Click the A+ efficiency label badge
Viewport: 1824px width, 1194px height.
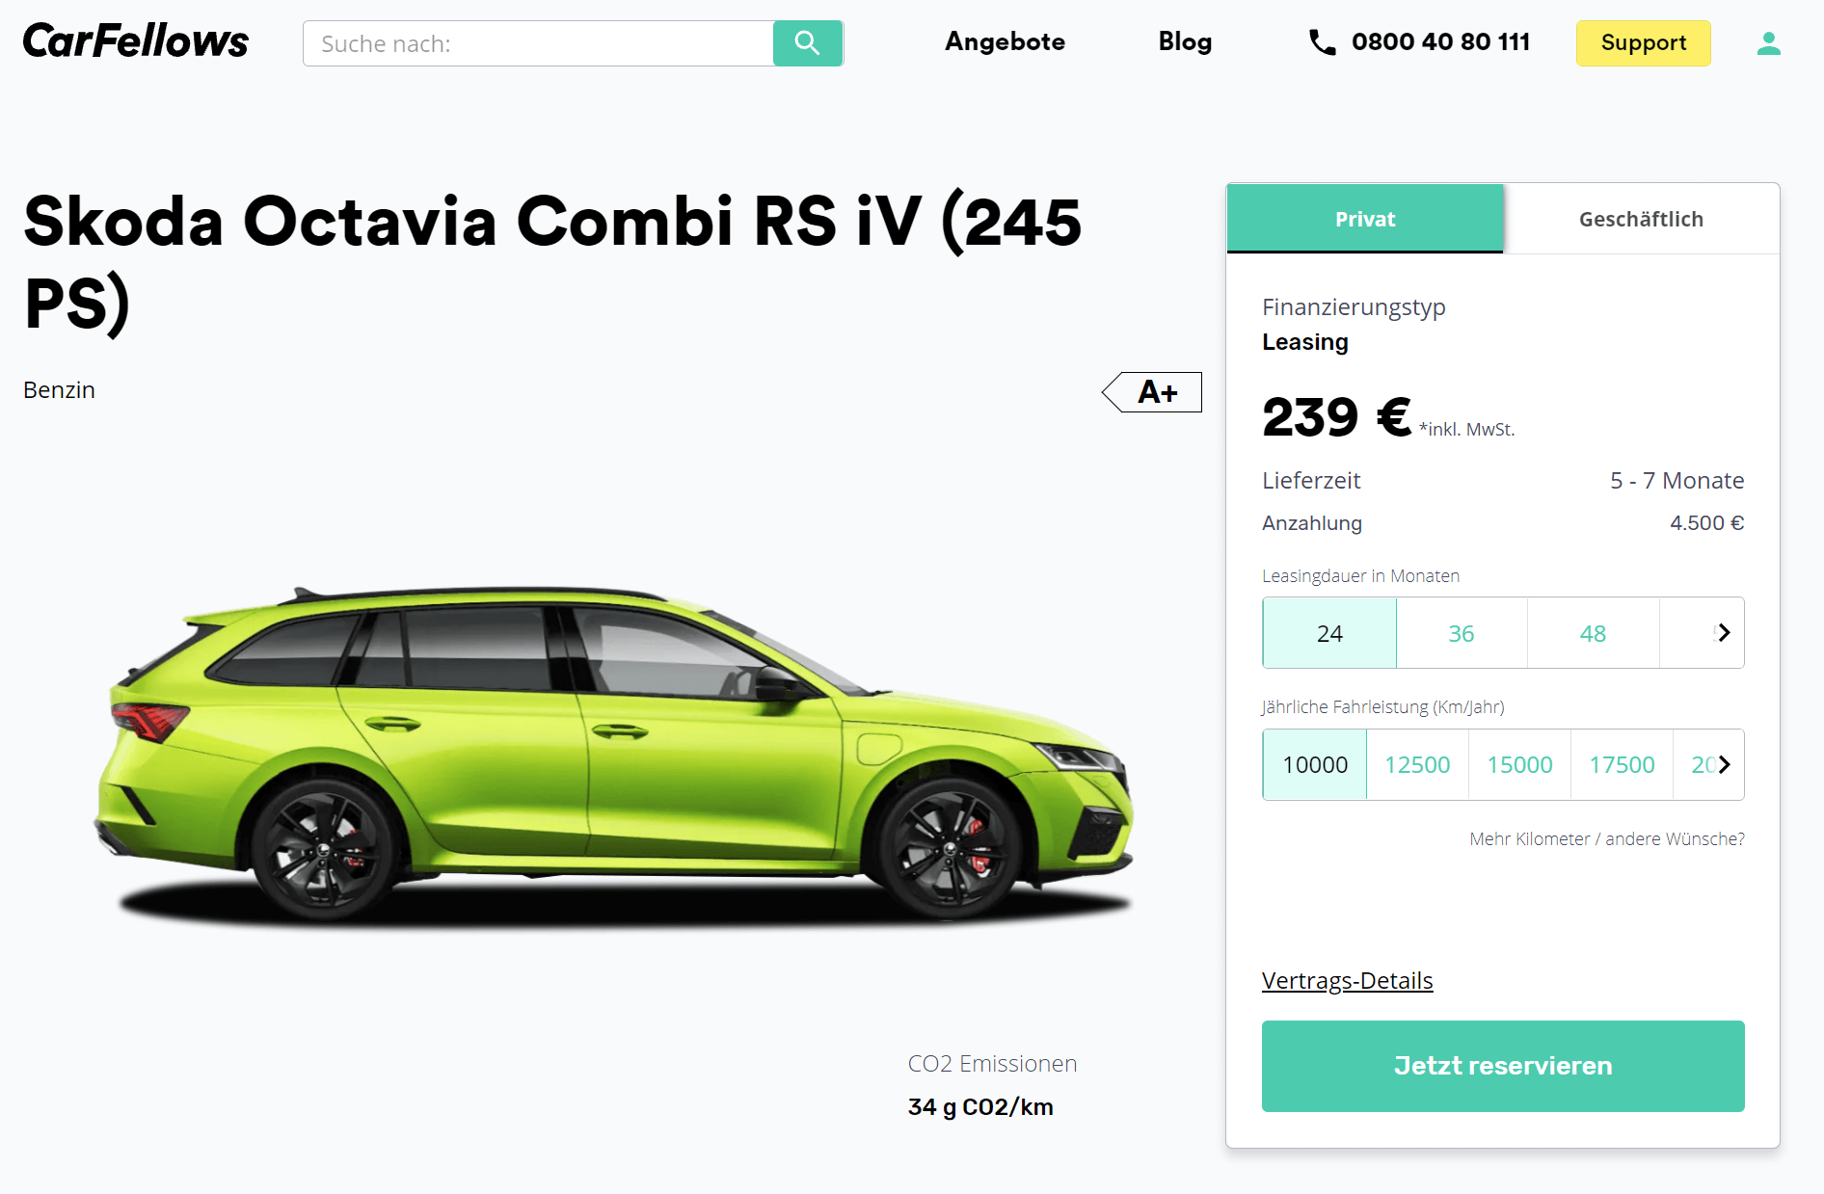[1152, 392]
